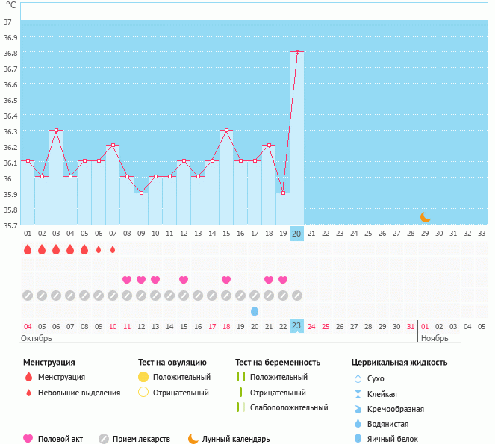This screenshot has width=495, height=444.
Task: Click the Лунный календарь legend label
Action: pos(237,439)
